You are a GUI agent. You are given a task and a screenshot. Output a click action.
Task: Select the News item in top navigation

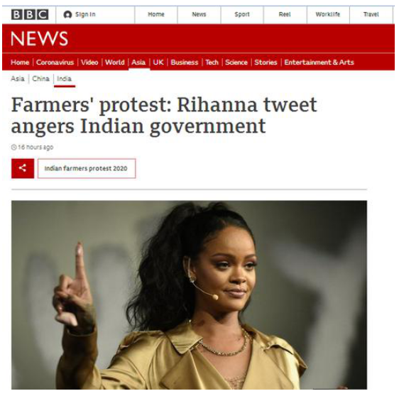coord(199,14)
